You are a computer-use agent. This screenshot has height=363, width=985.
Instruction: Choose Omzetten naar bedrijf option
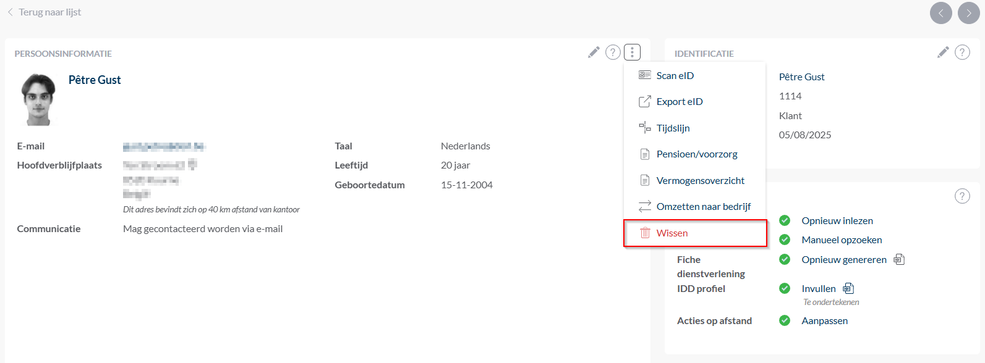click(703, 207)
